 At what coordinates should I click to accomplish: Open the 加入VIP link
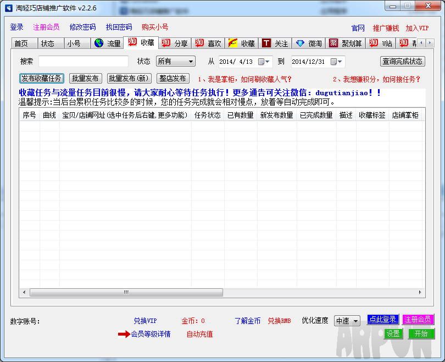pyautogui.click(x=417, y=28)
